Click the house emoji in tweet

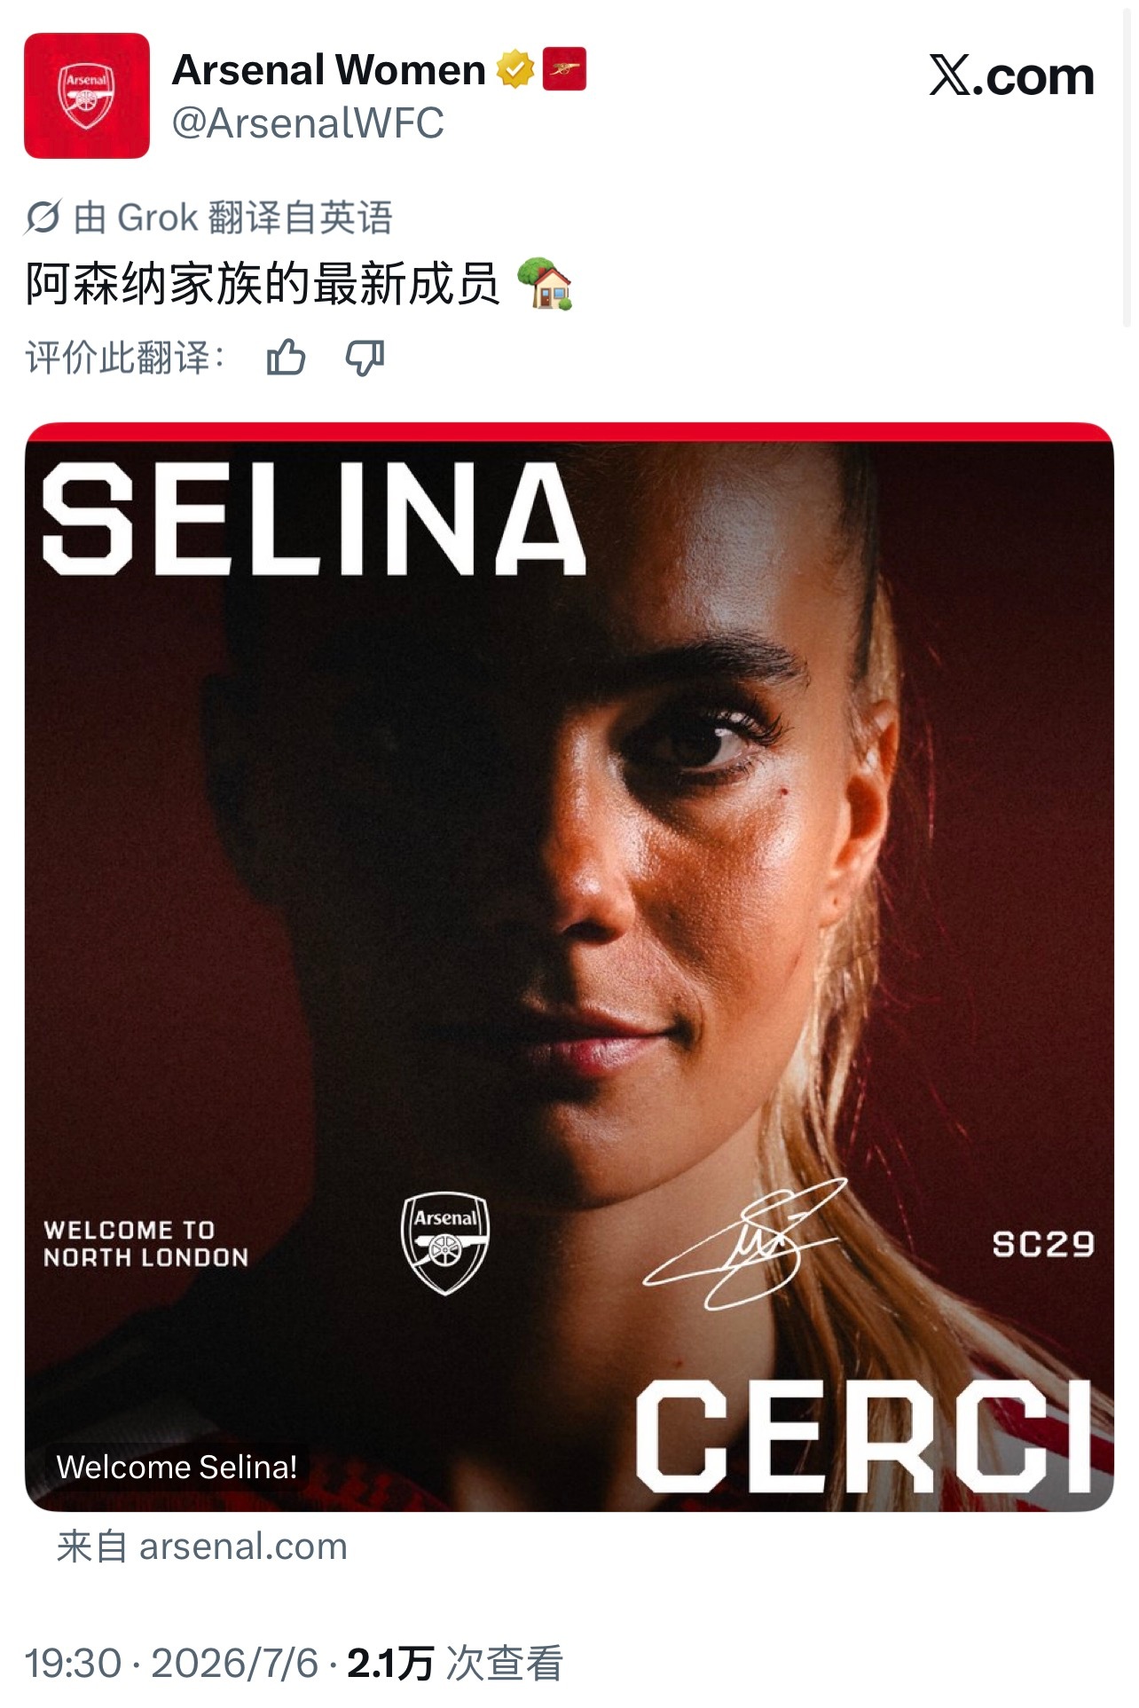[x=545, y=284]
